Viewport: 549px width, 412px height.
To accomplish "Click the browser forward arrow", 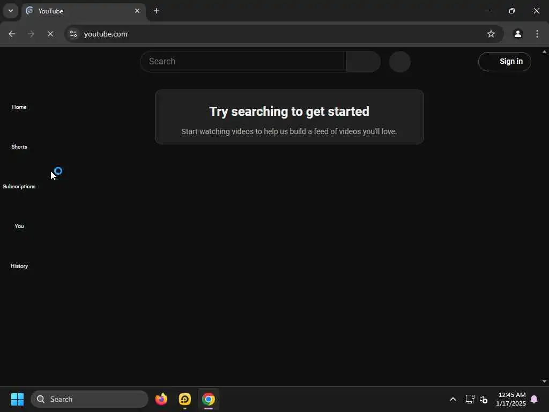I will click(31, 34).
